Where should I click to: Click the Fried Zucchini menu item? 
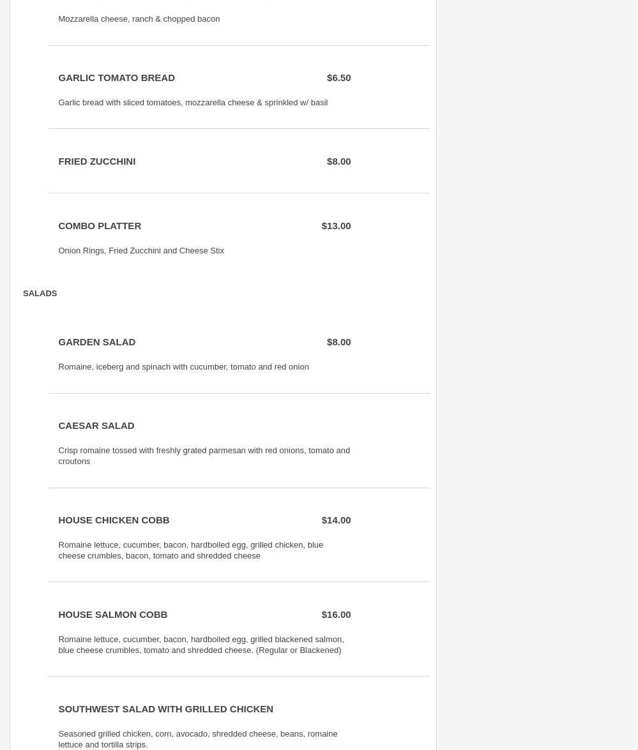96,161
